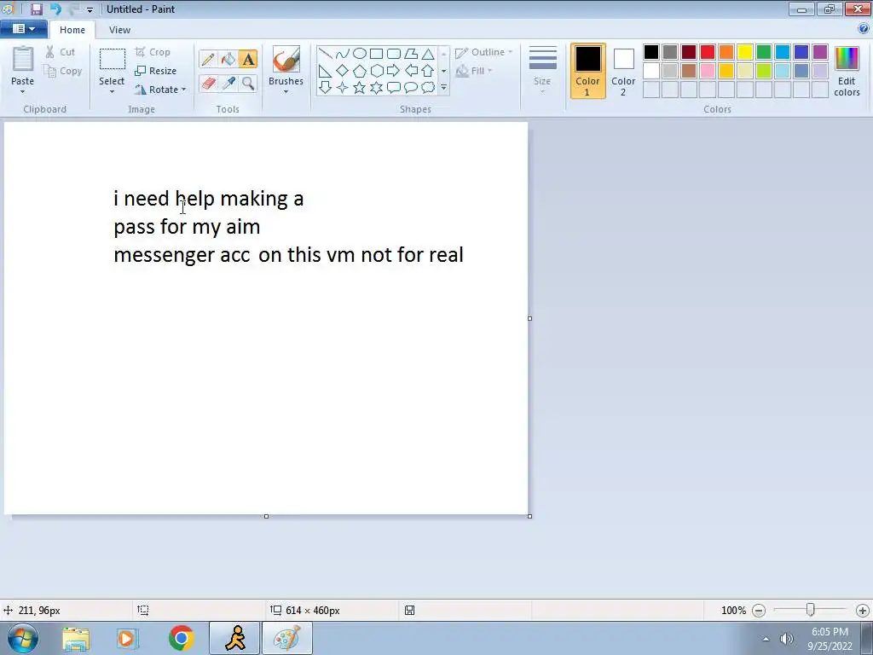Screen dimensions: 873x655
Task: Open File Explorer from taskbar
Action: click(x=76, y=638)
